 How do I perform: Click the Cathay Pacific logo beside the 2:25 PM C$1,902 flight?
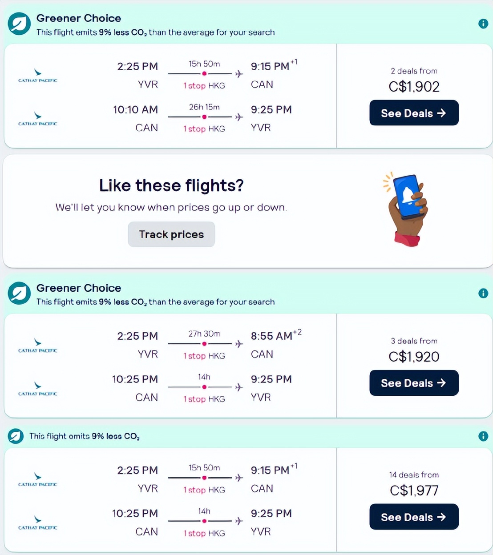coord(38,76)
